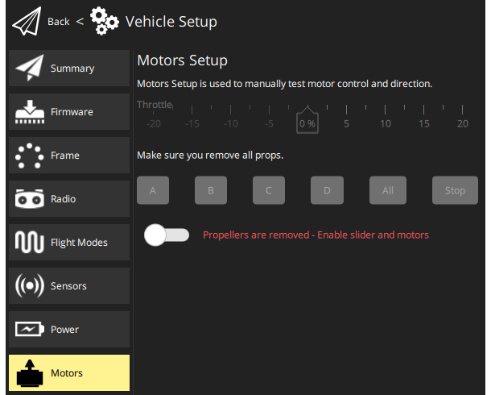Viewport: 491px width, 395px height.
Task: Test all motors with All button
Action: pyautogui.click(x=387, y=191)
